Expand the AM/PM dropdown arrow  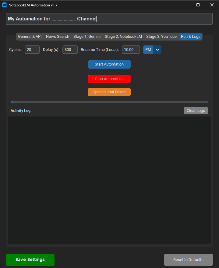coord(157,50)
